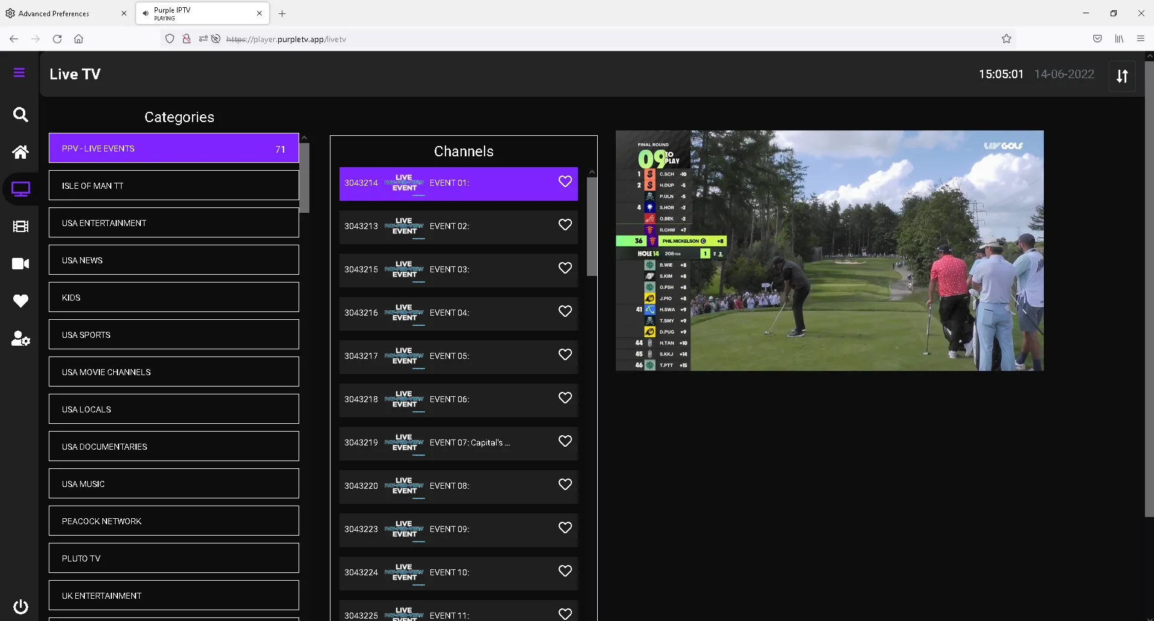Select the Purple IPTV browser tab
This screenshot has height=621, width=1154.
pos(202,13)
